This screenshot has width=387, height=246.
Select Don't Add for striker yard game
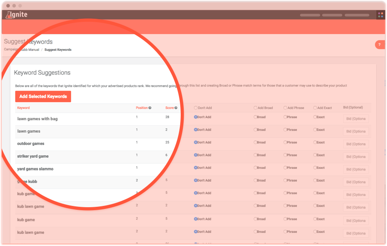[196, 155]
